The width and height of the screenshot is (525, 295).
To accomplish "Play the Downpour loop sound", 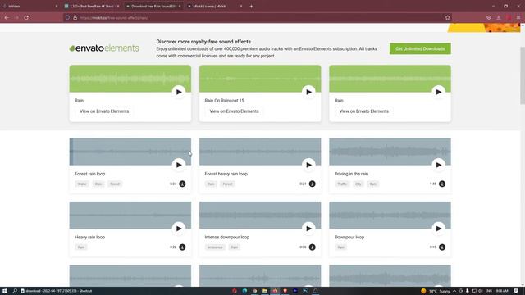I will tap(439, 229).
